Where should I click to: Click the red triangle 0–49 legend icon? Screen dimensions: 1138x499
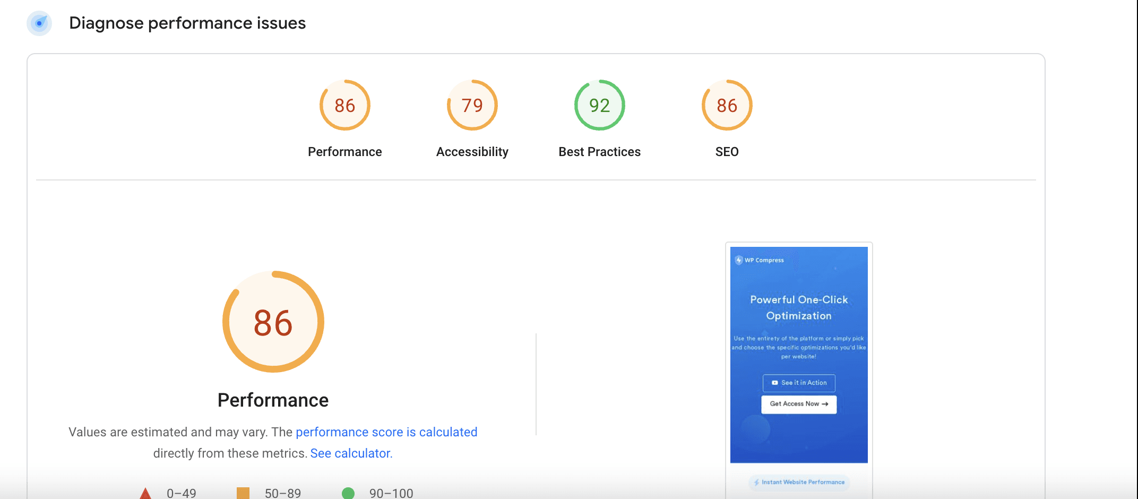tap(145, 494)
